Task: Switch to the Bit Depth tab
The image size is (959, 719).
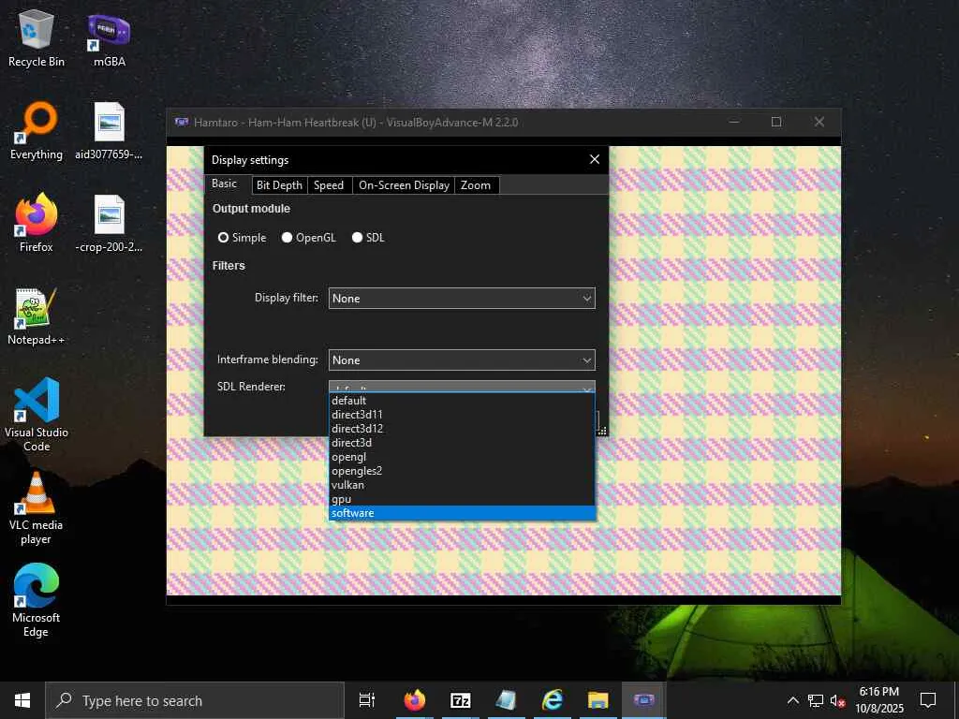Action: tap(279, 185)
